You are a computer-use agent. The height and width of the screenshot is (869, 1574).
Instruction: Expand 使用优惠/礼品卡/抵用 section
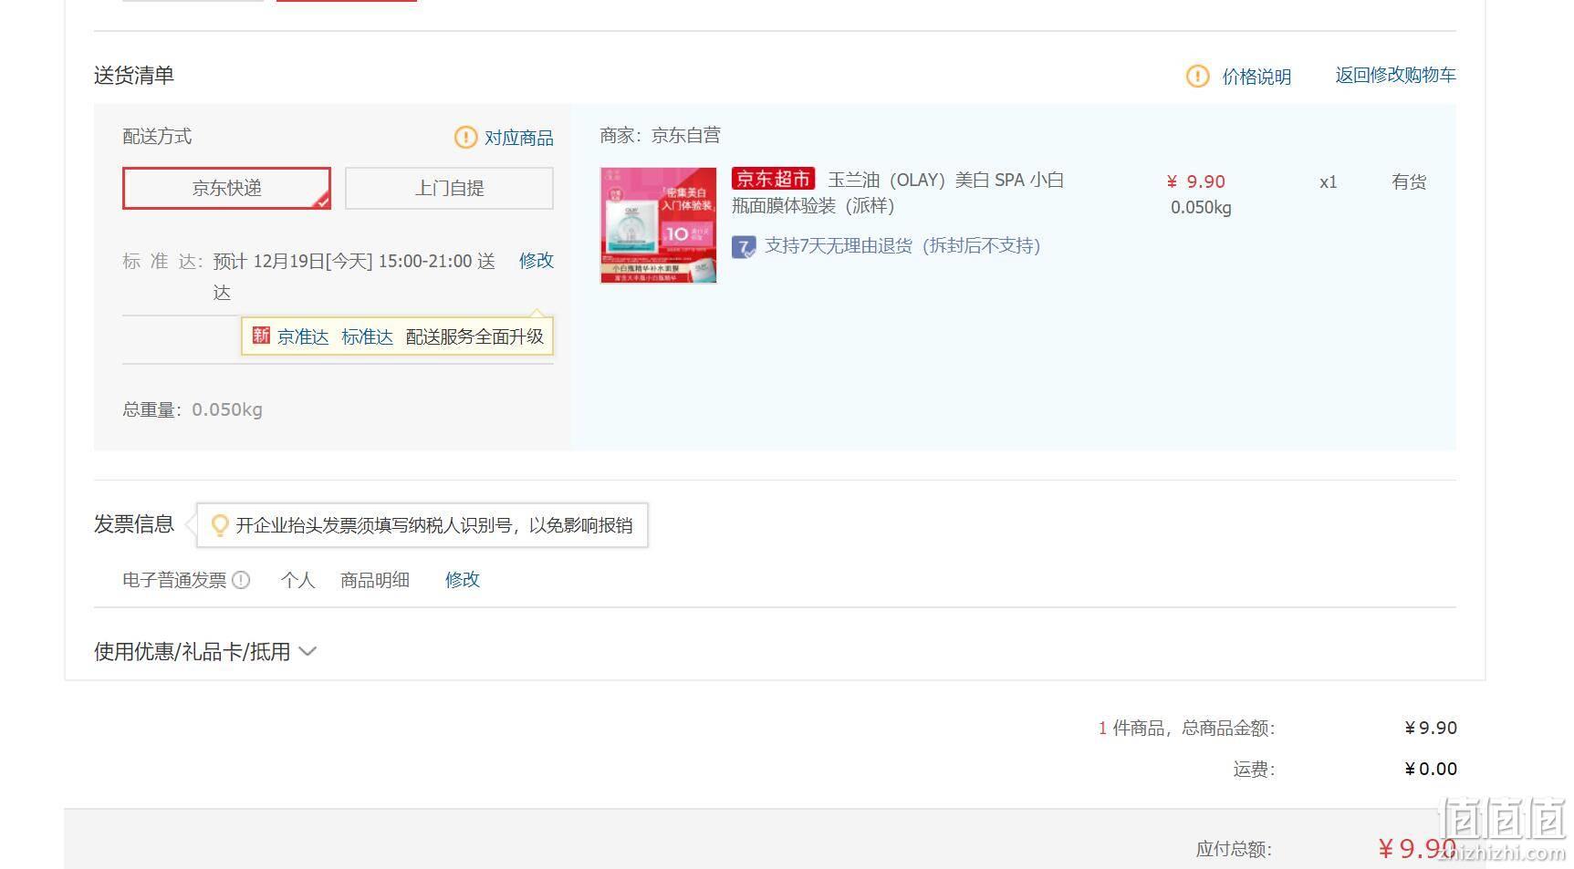point(205,652)
